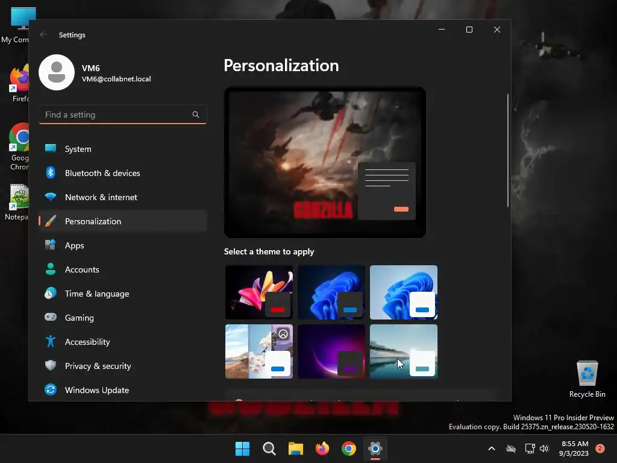The image size is (617, 463).
Task: Apply the spotlight landscape collage theme
Action: point(259,351)
